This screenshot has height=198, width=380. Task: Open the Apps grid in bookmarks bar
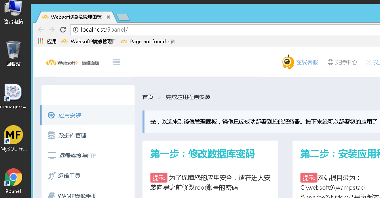[x=47, y=42]
